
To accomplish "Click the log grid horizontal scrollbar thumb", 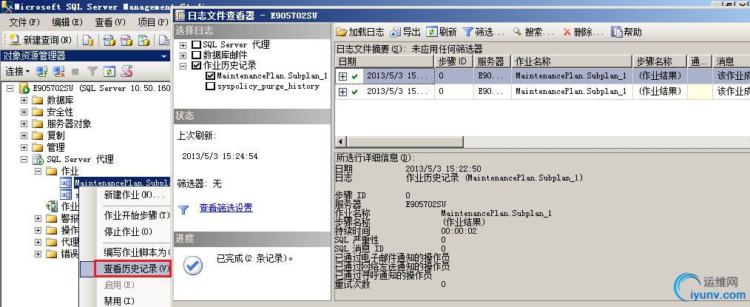I will click(405, 142).
